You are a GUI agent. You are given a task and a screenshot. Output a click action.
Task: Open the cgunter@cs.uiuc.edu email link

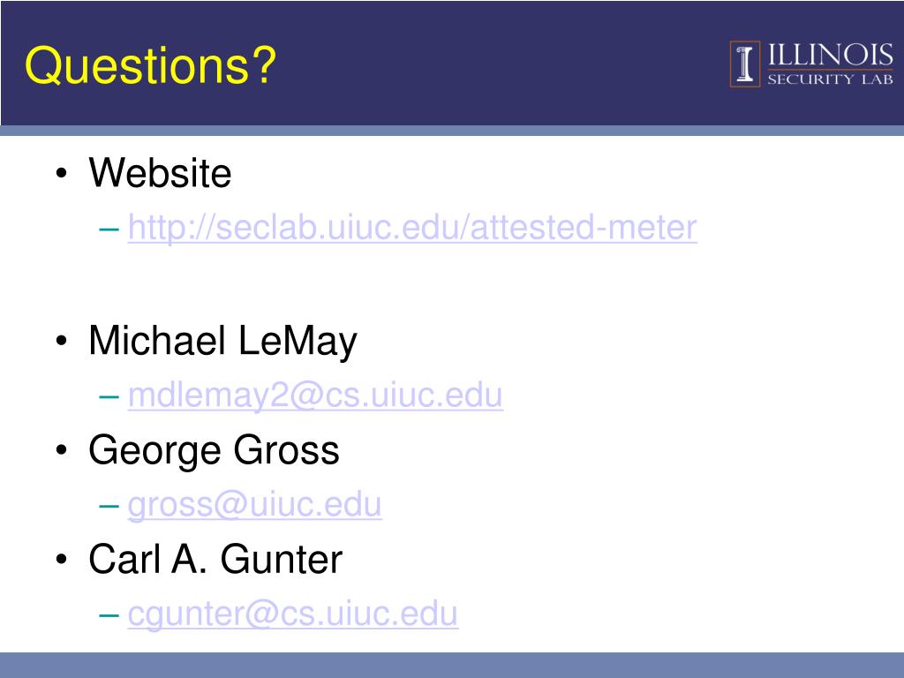point(293,614)
